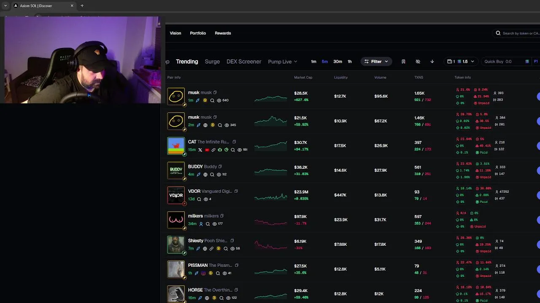Viewport: 540px width, 303px height.
Task: Switch to the Trending tab
Action: pyautogui.click(x=187, y=61)
